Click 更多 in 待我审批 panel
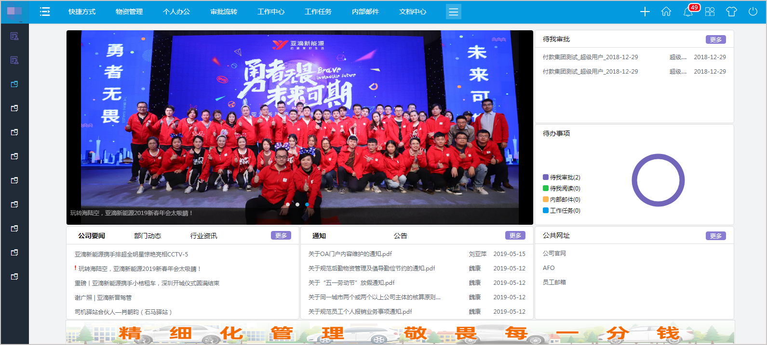Image resolution: width=767 pixels, height=345 pixels. (716, 39)
